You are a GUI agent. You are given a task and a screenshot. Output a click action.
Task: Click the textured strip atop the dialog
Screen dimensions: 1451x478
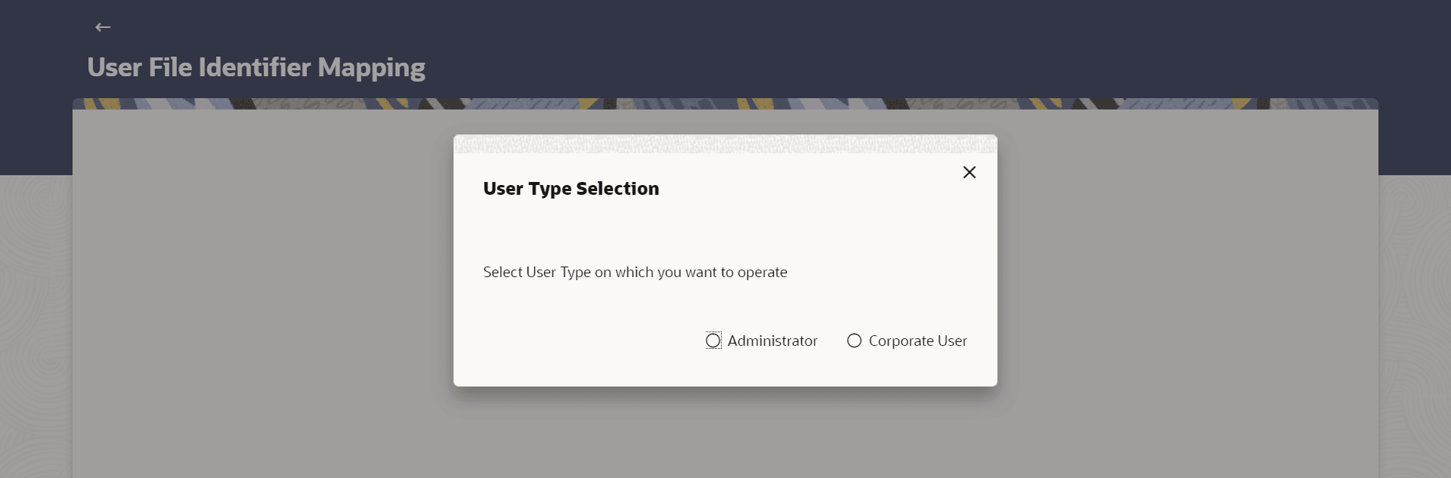[x=725, y=143]
